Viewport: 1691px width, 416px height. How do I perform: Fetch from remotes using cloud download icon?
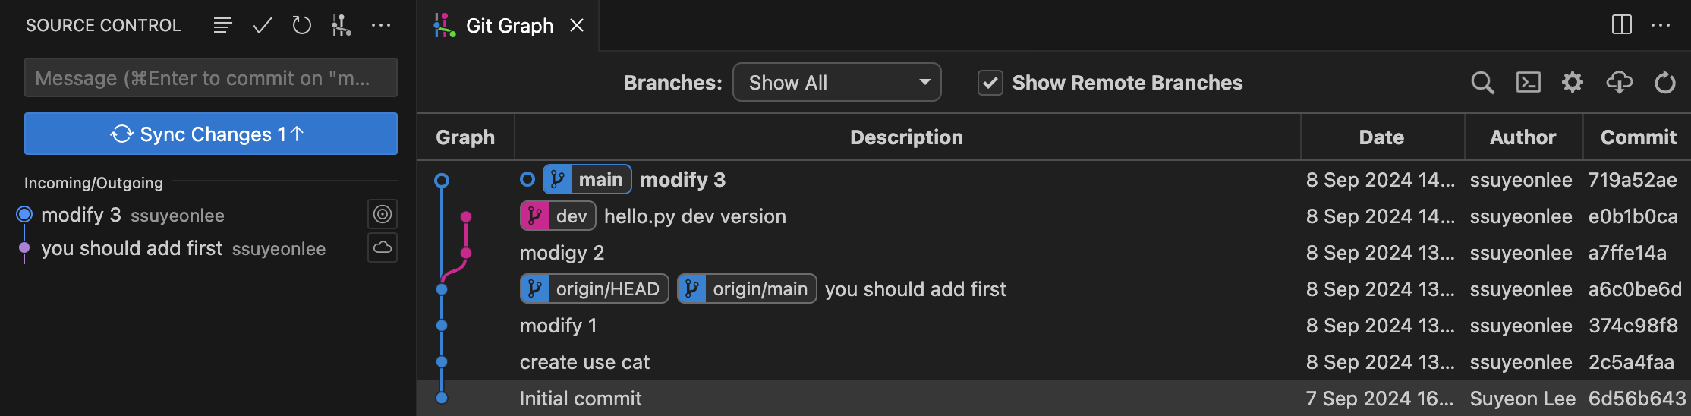[x=1619, y=82]
